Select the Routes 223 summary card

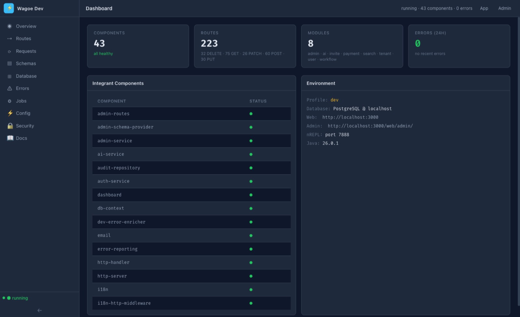click(245, 46)
